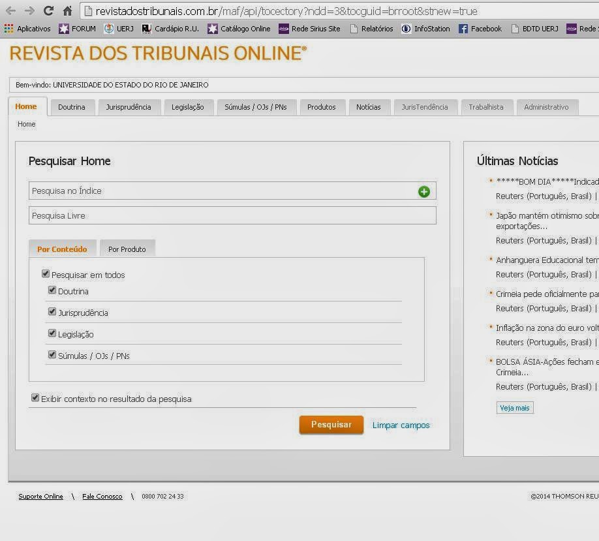Screen dimensions: 599x541
Task: Open Relatórios bookmark
Action: (371, 29)
